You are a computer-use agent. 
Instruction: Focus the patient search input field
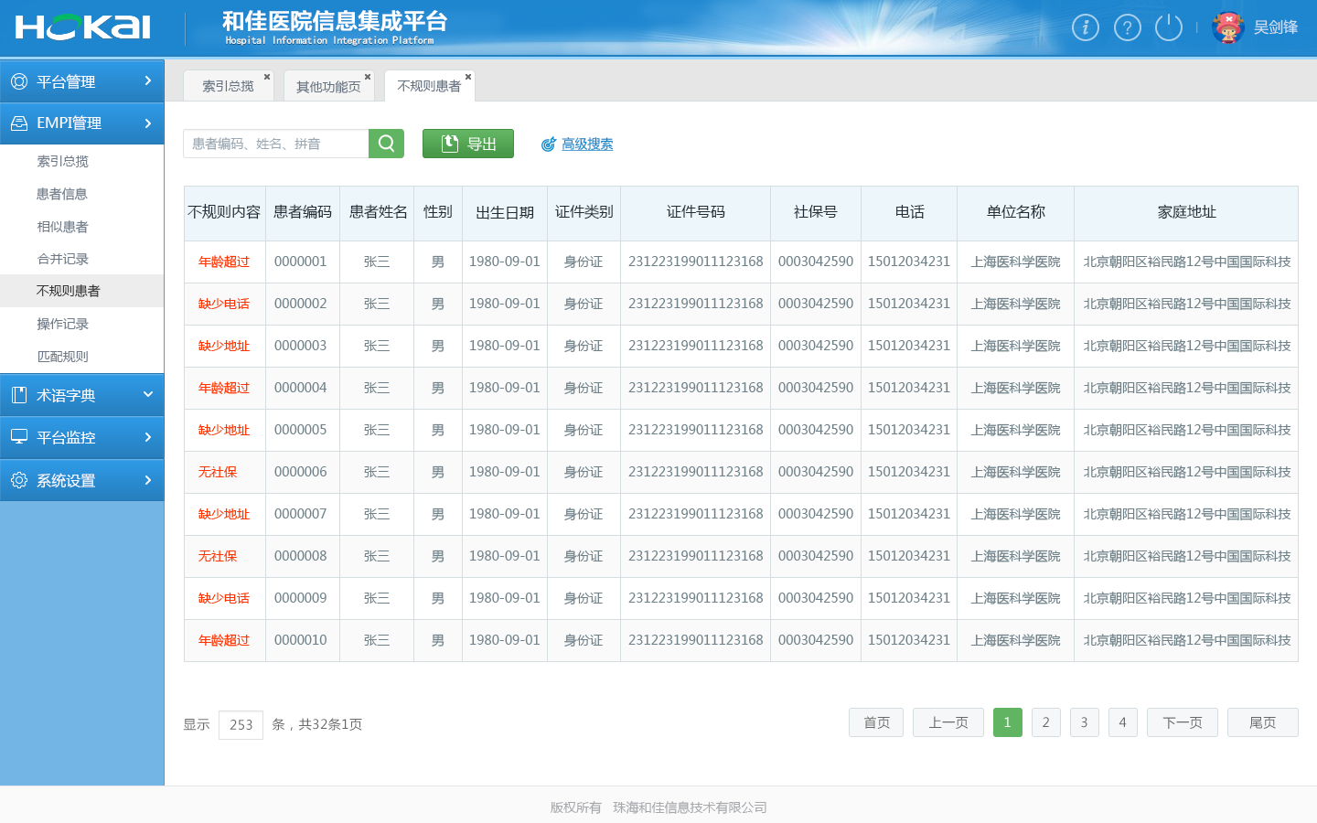coord(276,144)
